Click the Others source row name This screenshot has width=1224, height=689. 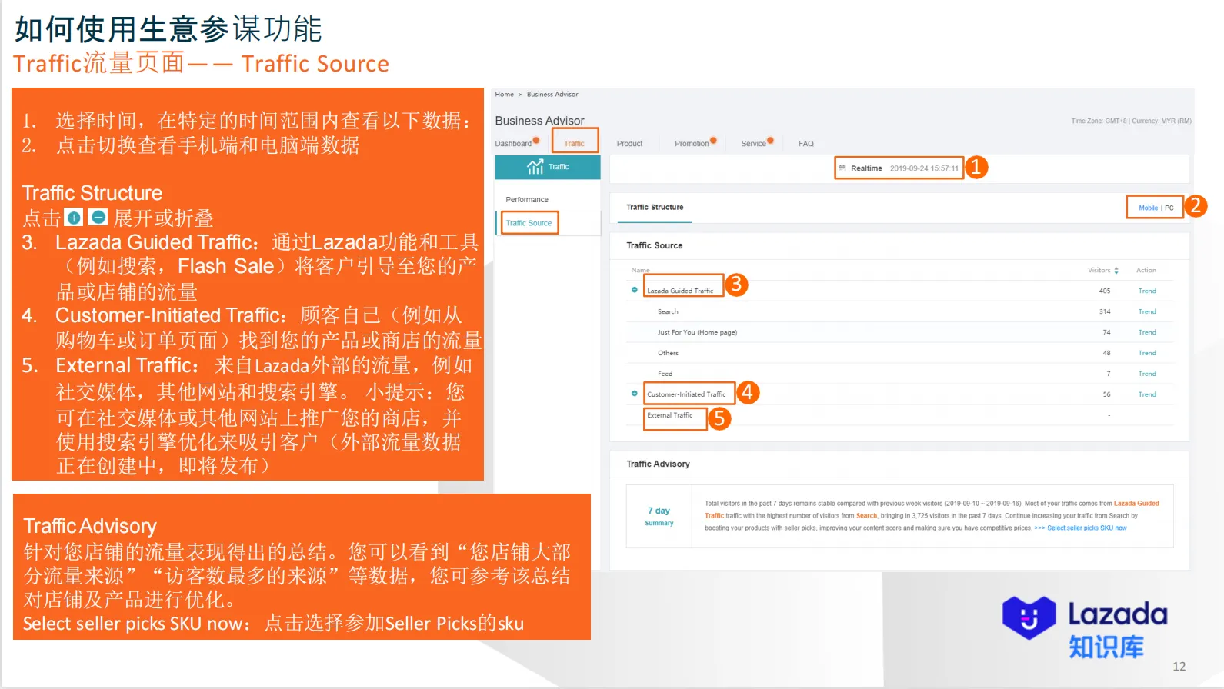668,353
